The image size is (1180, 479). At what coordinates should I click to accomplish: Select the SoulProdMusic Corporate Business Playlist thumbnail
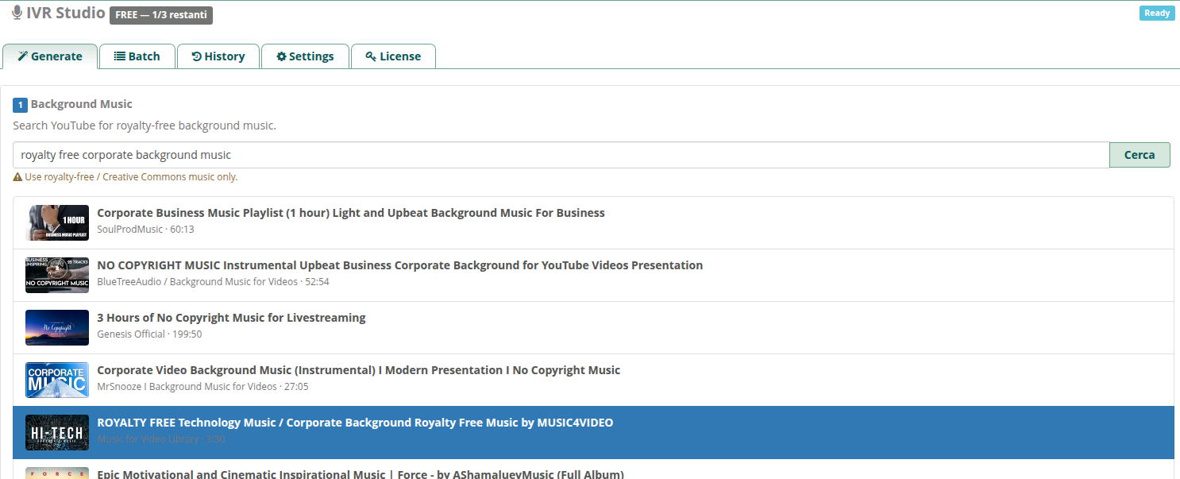pyautogui.click(x=57, y=222)
